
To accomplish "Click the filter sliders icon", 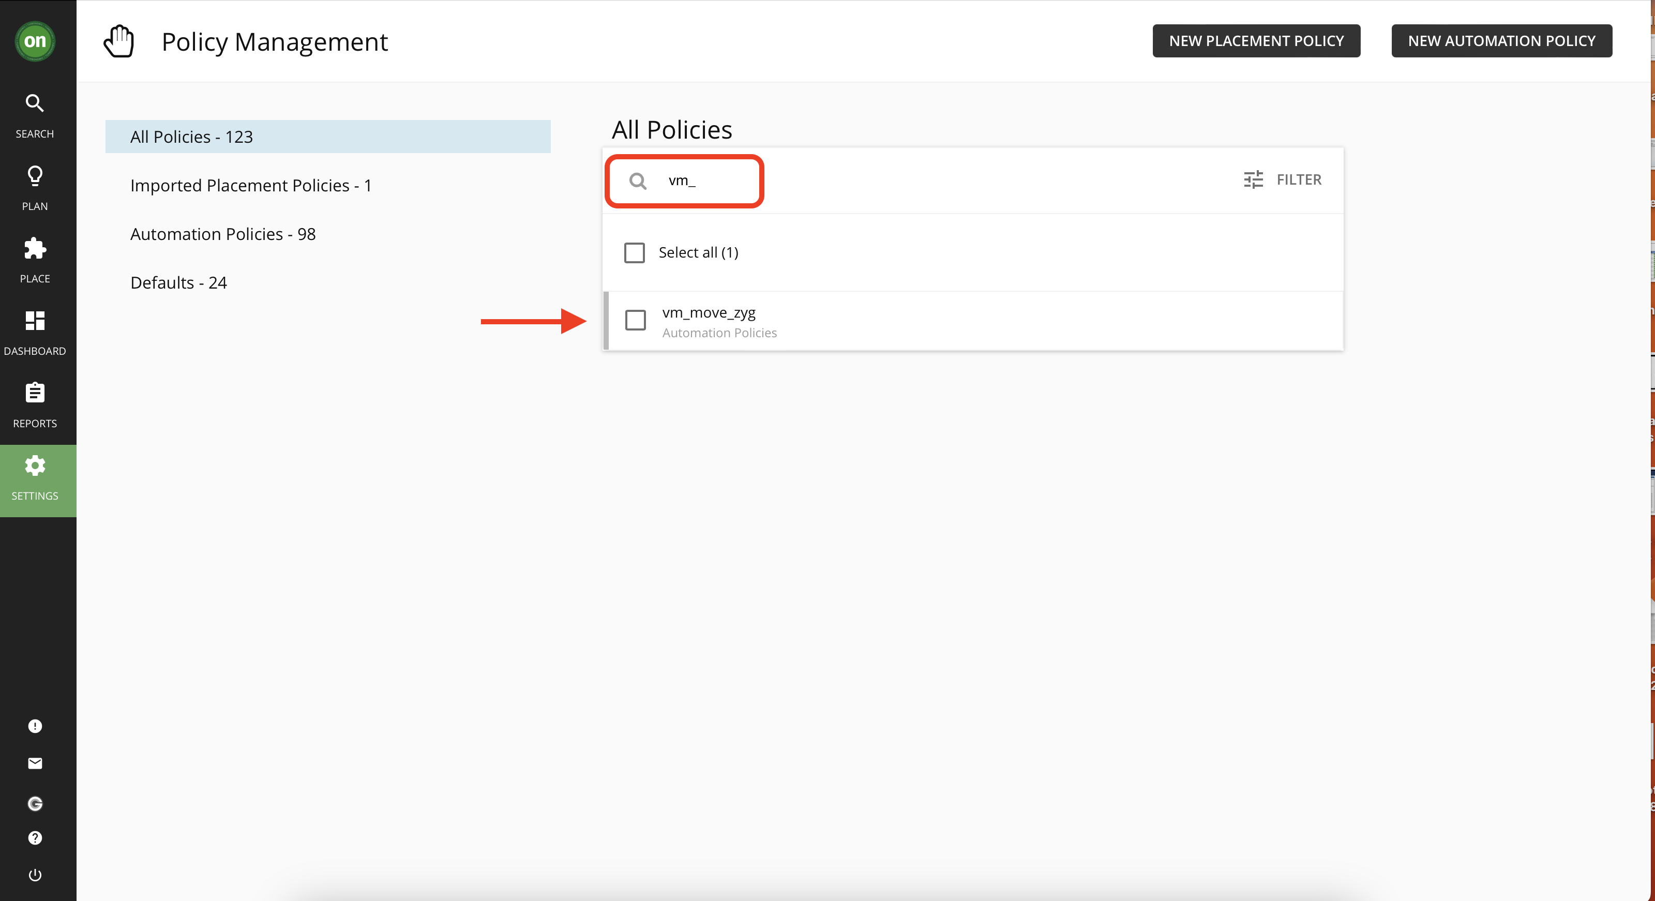I will click(1253, 179).
